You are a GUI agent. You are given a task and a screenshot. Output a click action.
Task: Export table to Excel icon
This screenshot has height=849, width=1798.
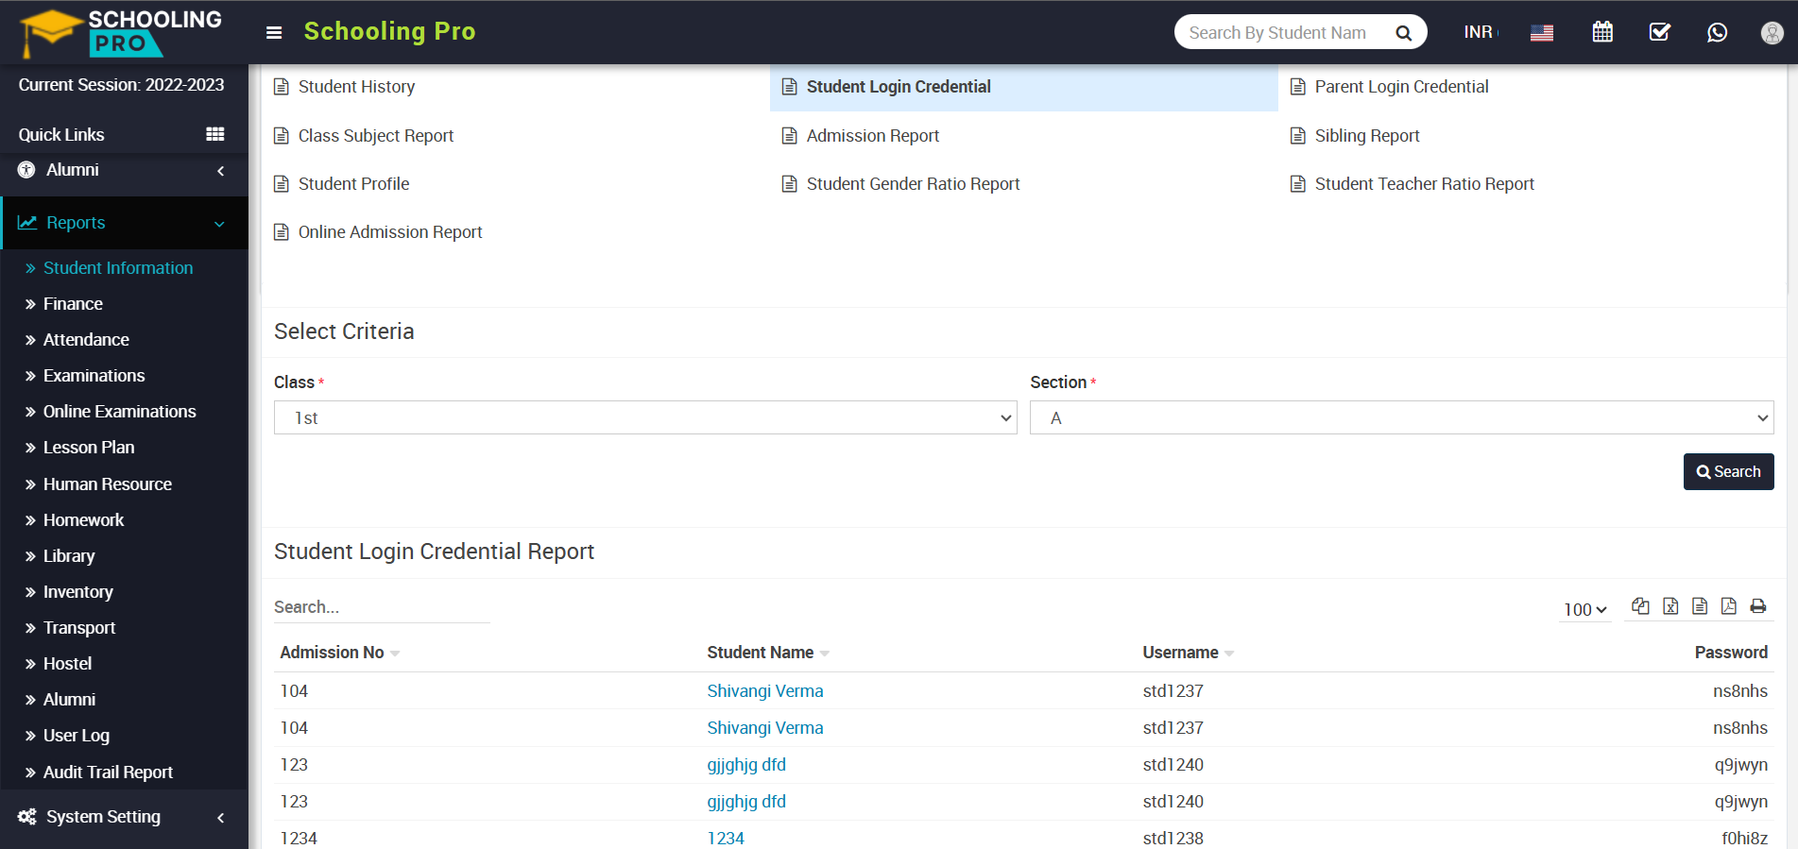[1670, 606]
